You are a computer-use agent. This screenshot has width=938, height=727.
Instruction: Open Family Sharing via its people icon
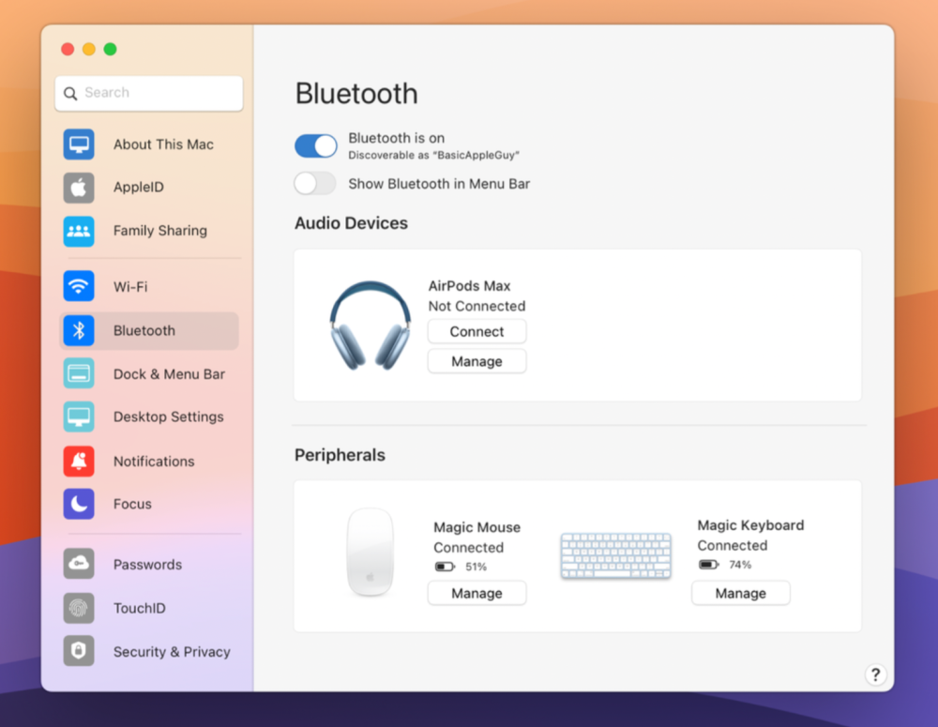click(79, 231)
